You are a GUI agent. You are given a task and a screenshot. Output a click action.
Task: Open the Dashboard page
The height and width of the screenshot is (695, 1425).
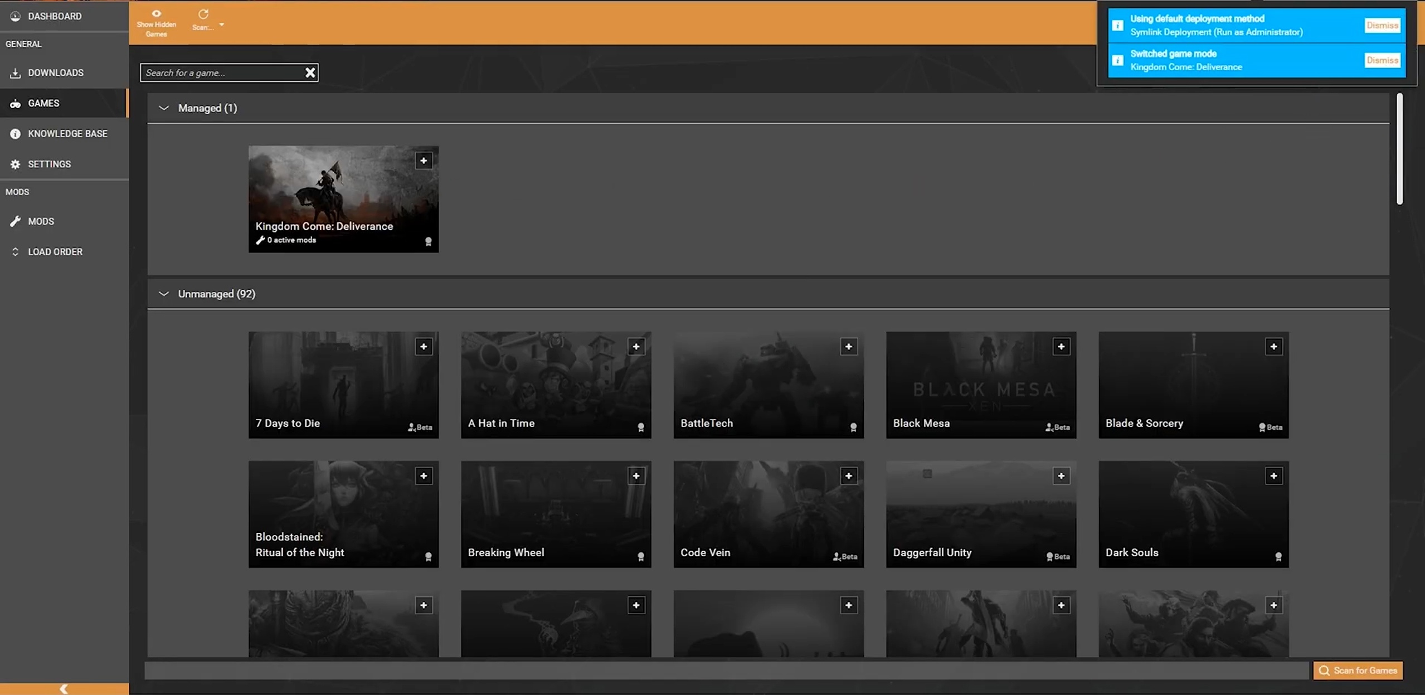(64, 16)
